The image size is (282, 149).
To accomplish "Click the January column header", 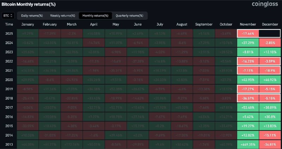I will [27, 25].
